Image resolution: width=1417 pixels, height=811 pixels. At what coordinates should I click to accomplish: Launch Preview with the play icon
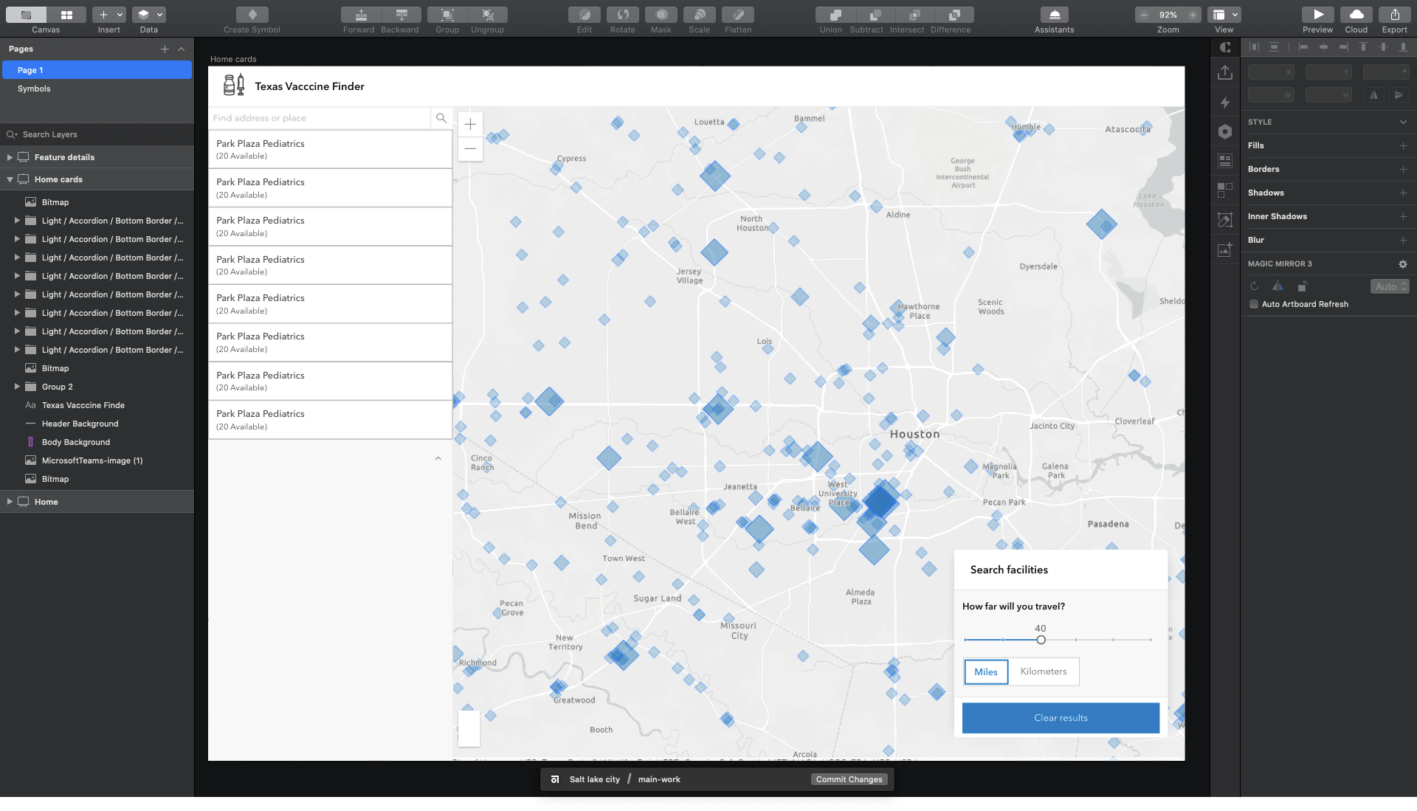coord(1317,15)
